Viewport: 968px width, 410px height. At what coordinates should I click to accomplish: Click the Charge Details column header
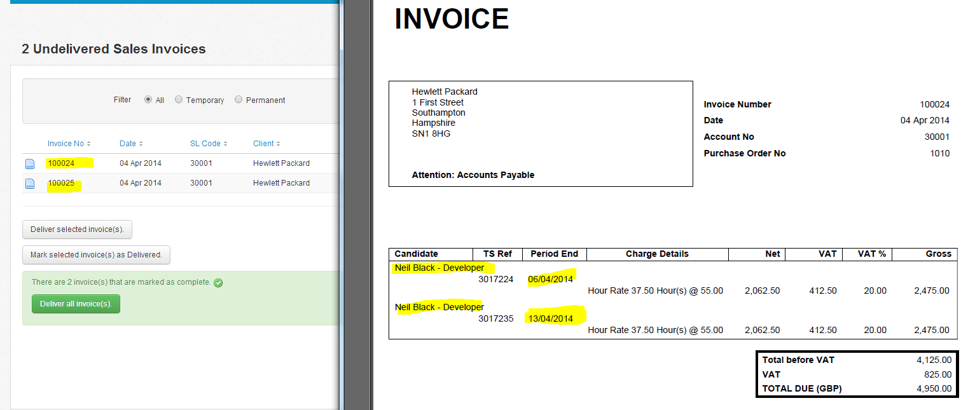tap(657, 254)
